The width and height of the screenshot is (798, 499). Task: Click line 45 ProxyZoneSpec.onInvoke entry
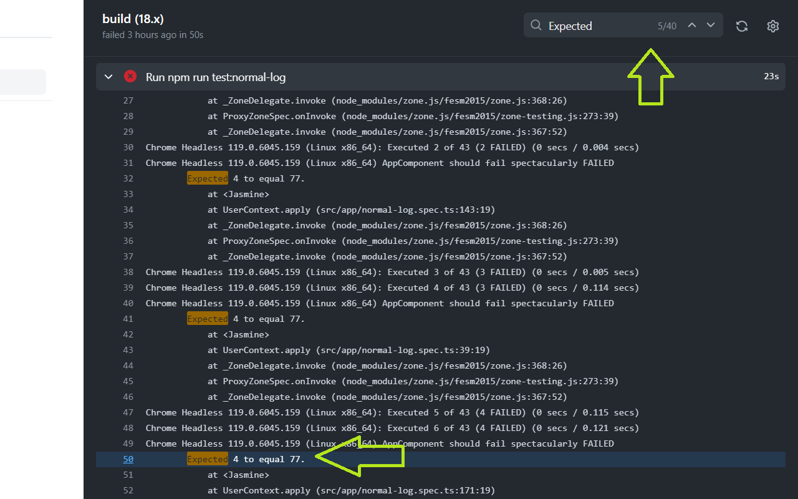[x=413, y=381]
